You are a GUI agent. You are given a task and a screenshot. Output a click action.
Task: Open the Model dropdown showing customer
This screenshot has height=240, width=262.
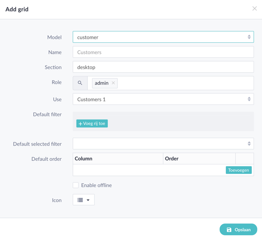pos(163,37)
